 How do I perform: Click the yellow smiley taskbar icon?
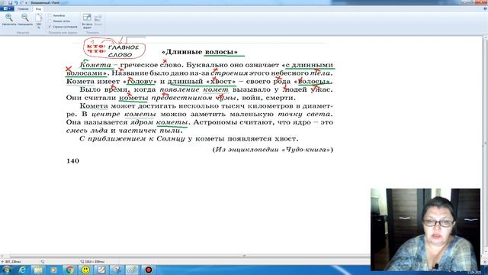pos(85,270)
